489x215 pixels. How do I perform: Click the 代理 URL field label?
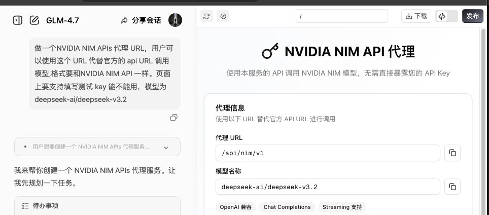pos(229,138)
